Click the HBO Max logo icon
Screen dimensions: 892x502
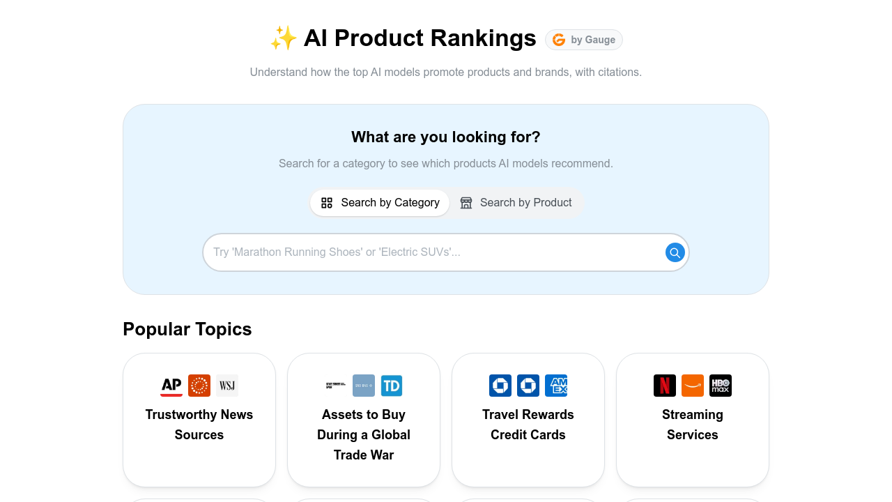(720, 386)
